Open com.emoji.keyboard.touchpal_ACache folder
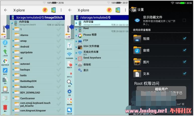The width and height of the screenshot is (194, 116). [x=37, y=104]
